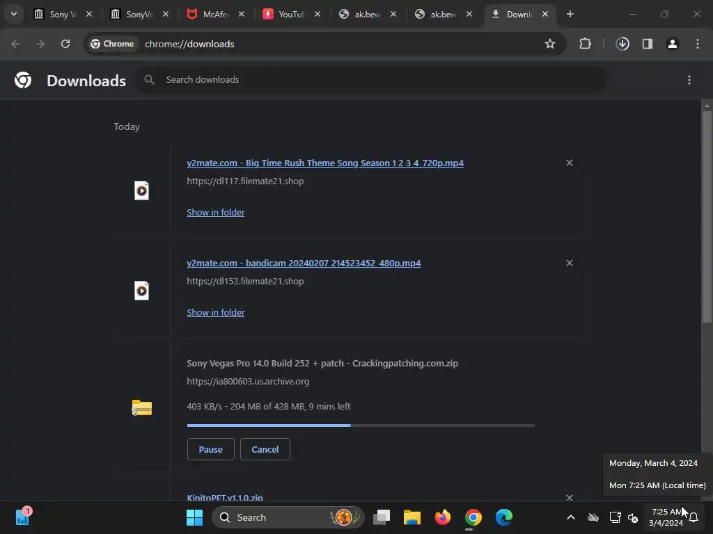The image size is (713, 534).
Task: Show bandicam file in folder
Action: pos(216,313)
